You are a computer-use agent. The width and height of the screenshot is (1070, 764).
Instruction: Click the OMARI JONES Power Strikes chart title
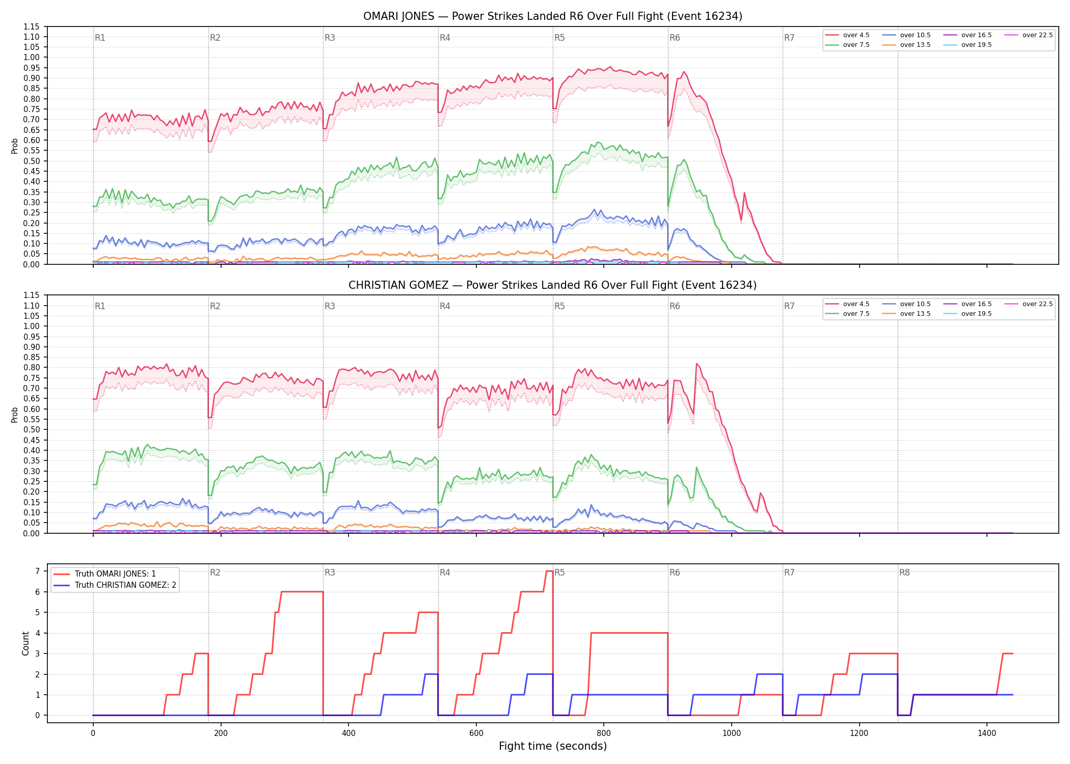tap(552, 16)
